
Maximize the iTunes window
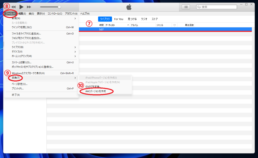[246, 4]
